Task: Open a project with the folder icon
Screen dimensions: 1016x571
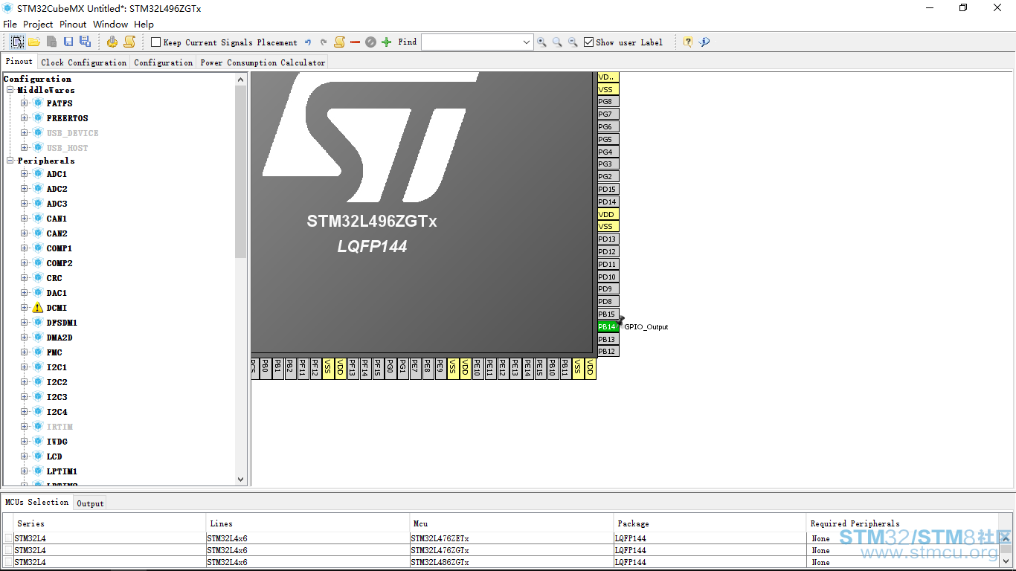Action: 34,42
